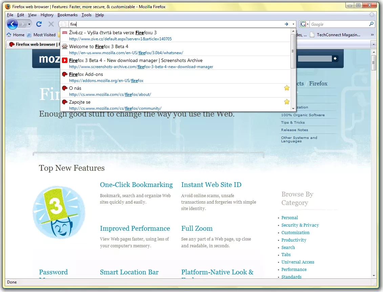
Task: Select the Firefox Add-ons suggestion
Action: point(175,77)
